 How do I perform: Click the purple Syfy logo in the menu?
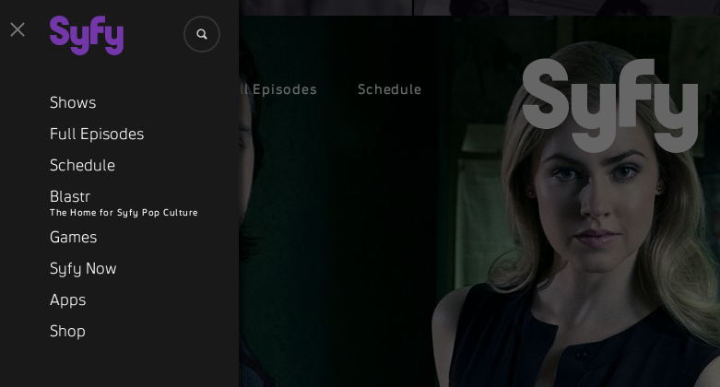tap(87, 35)
